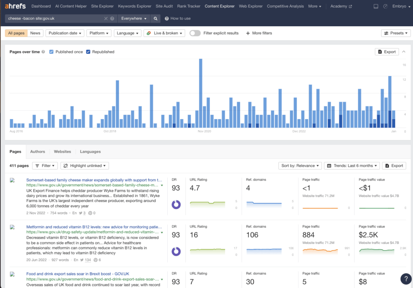
Task: Select the All pages filter
Action: pyautogui.click(x=16, y=33)
